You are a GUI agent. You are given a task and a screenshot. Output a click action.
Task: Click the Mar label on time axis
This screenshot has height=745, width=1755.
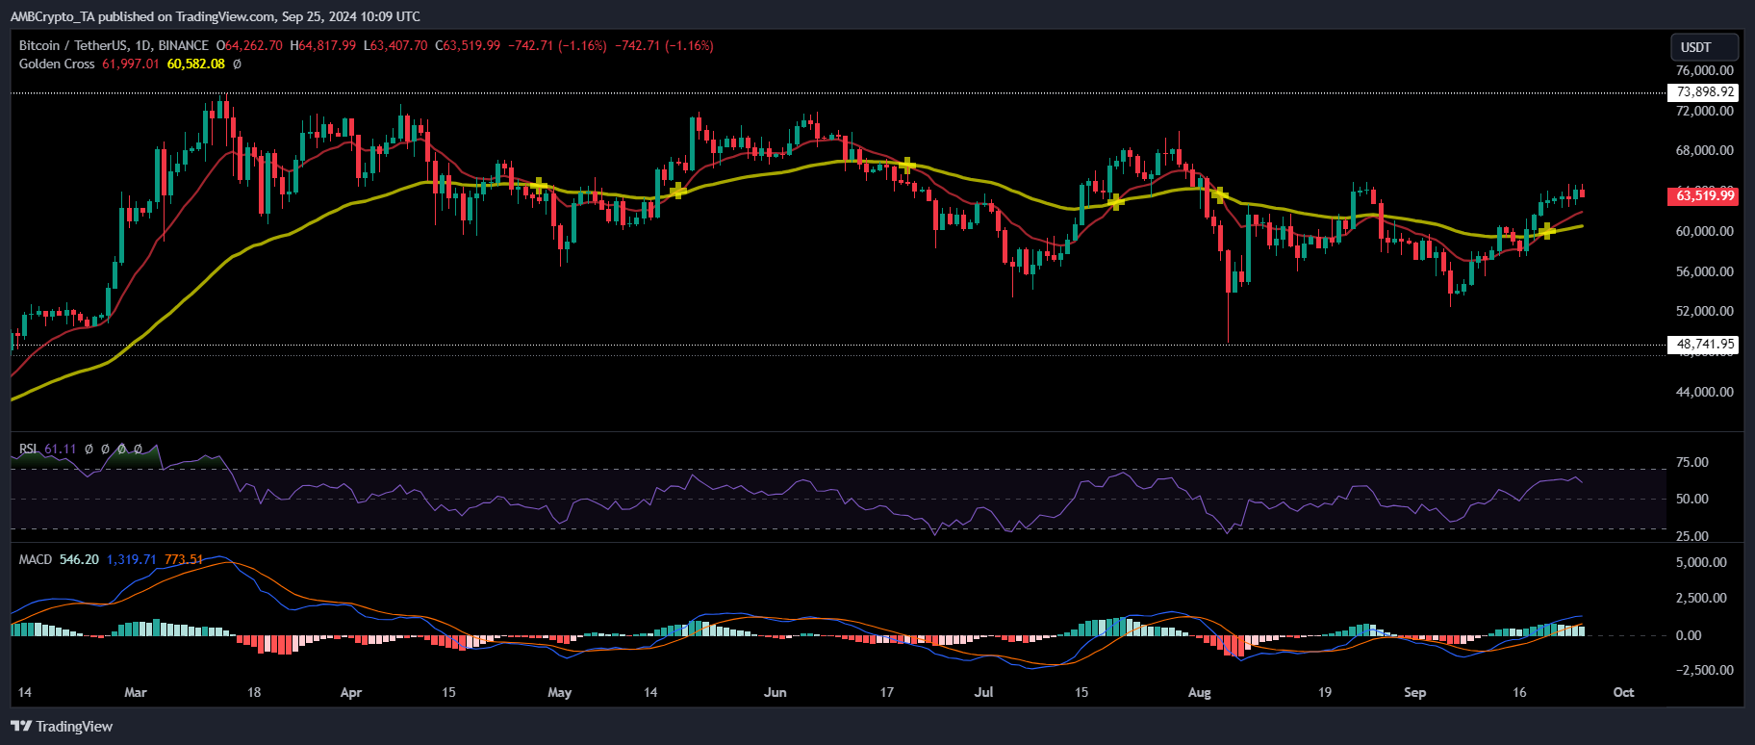click(x=136, y=692)
